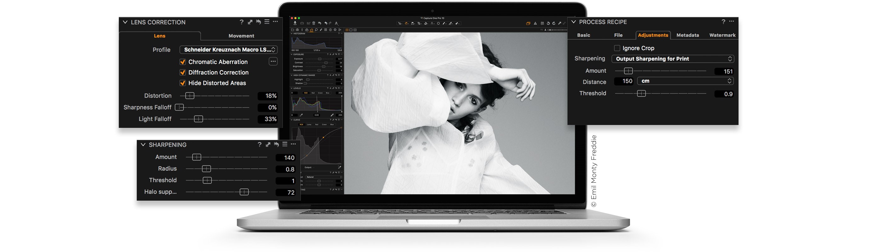Switch to the Movement tab
This screenshot has height=252, width=882.
[x=241, y=36]
